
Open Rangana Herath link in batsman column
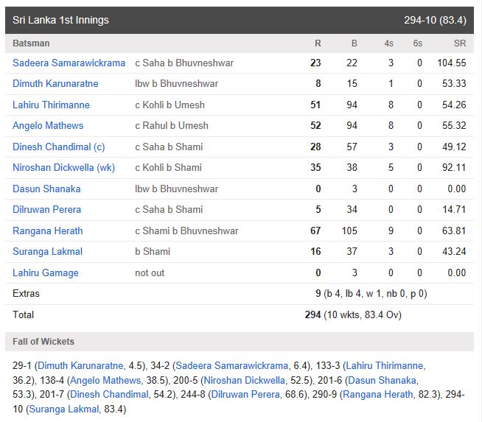click(48, 231)
